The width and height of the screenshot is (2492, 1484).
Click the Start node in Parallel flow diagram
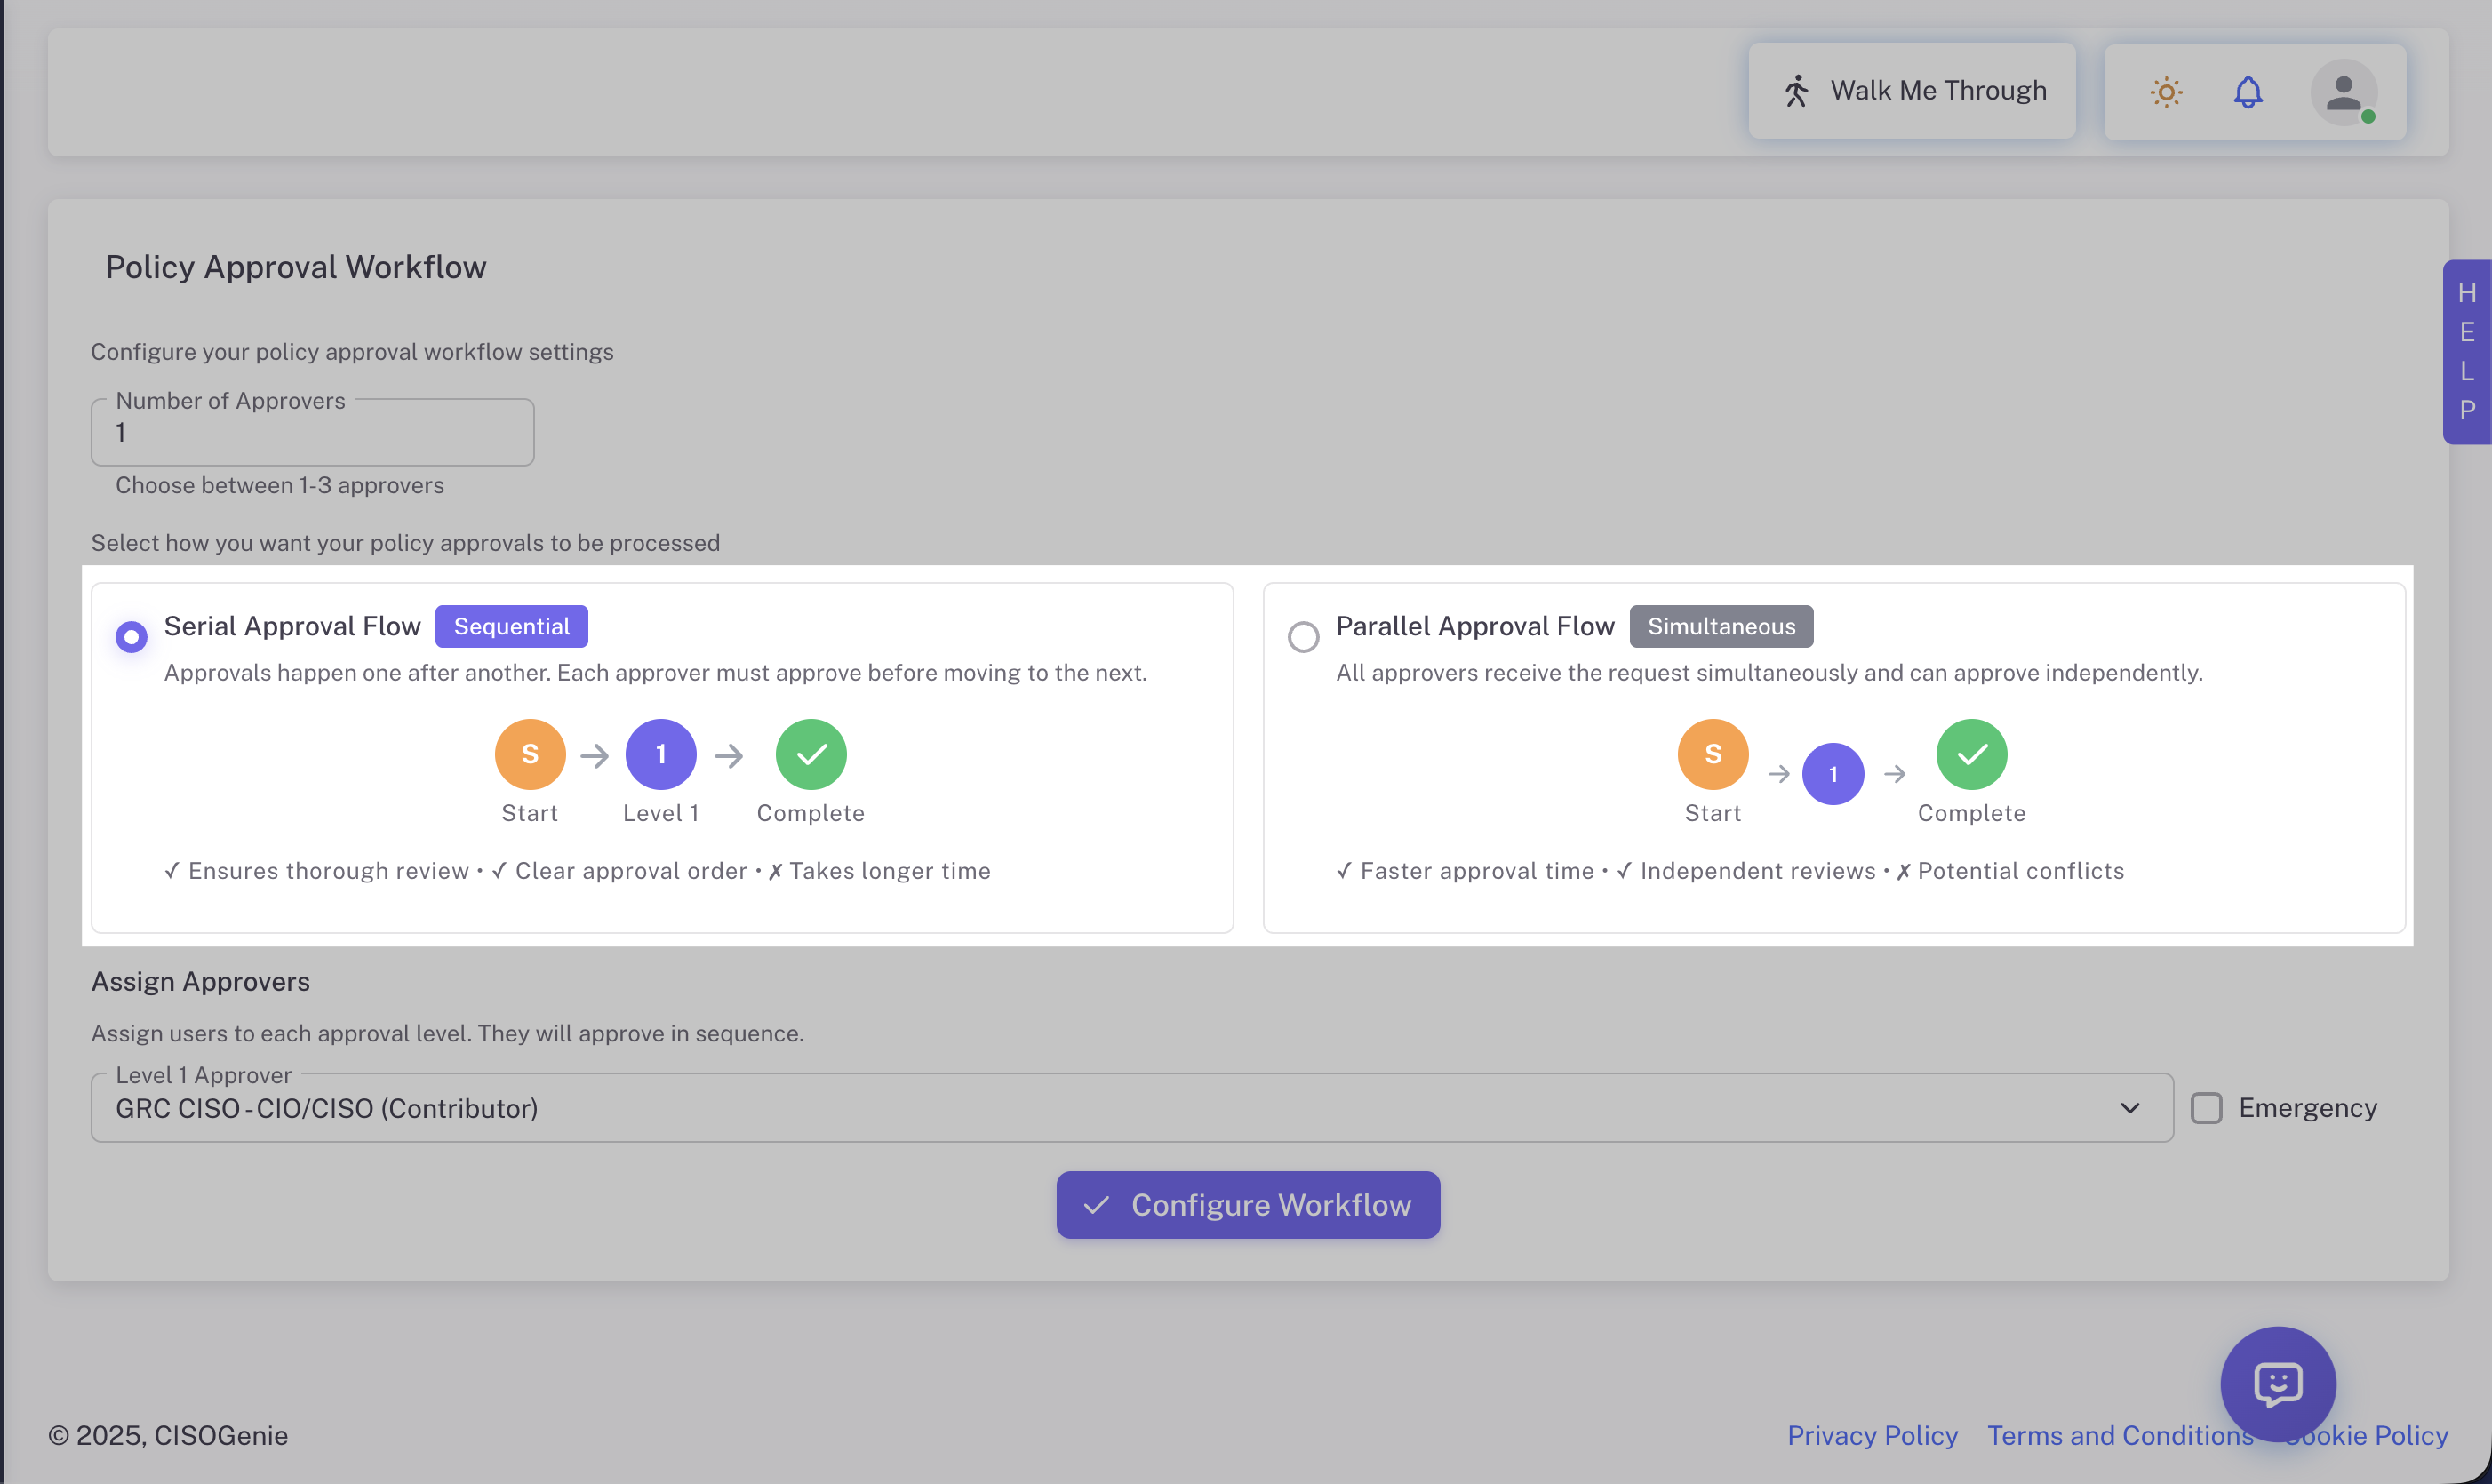(x=1712, y=754)
